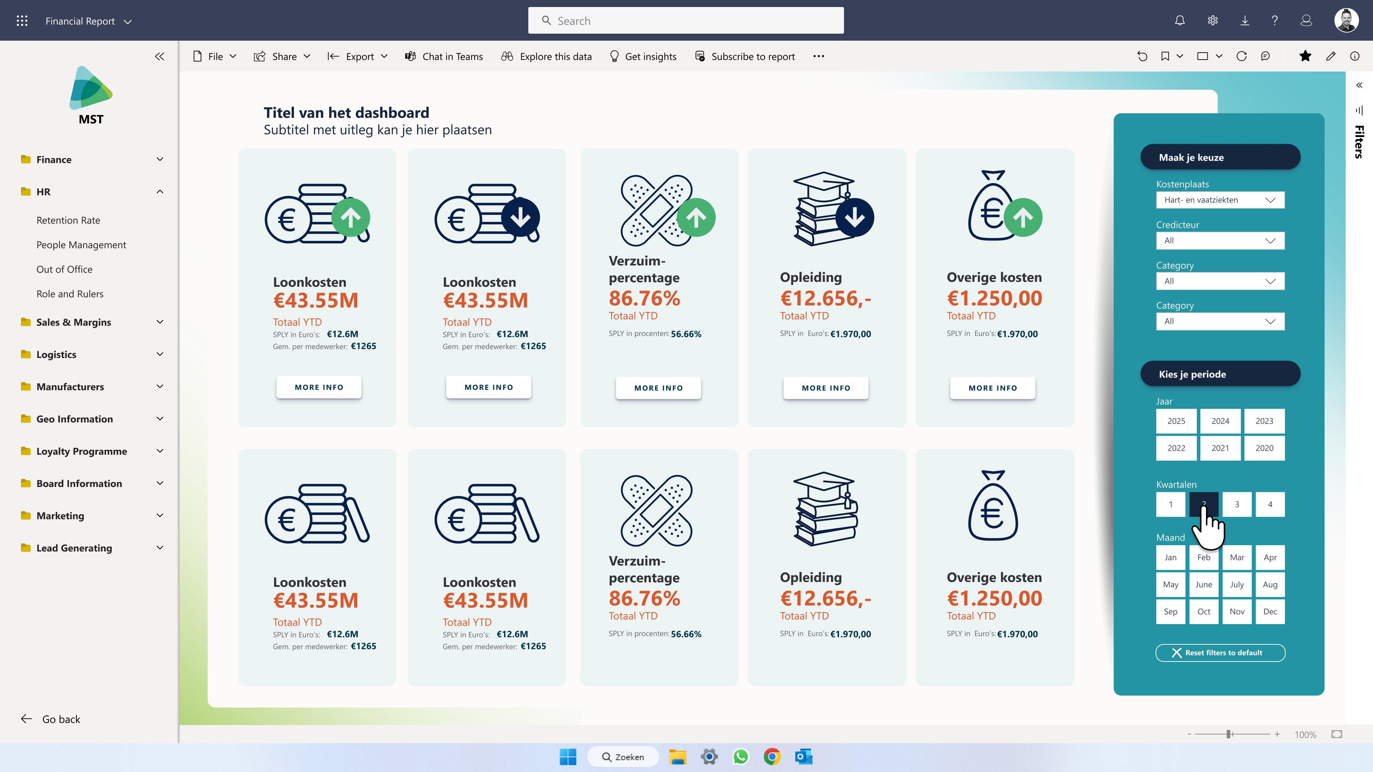The image size is (1373, 772).
Task: Open the comments icon in toolbar
Action: point(1265,56)
